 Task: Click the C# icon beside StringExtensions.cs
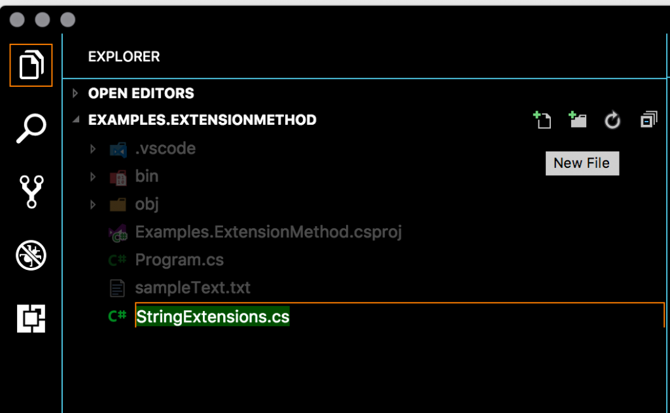[x=117, y=316]
